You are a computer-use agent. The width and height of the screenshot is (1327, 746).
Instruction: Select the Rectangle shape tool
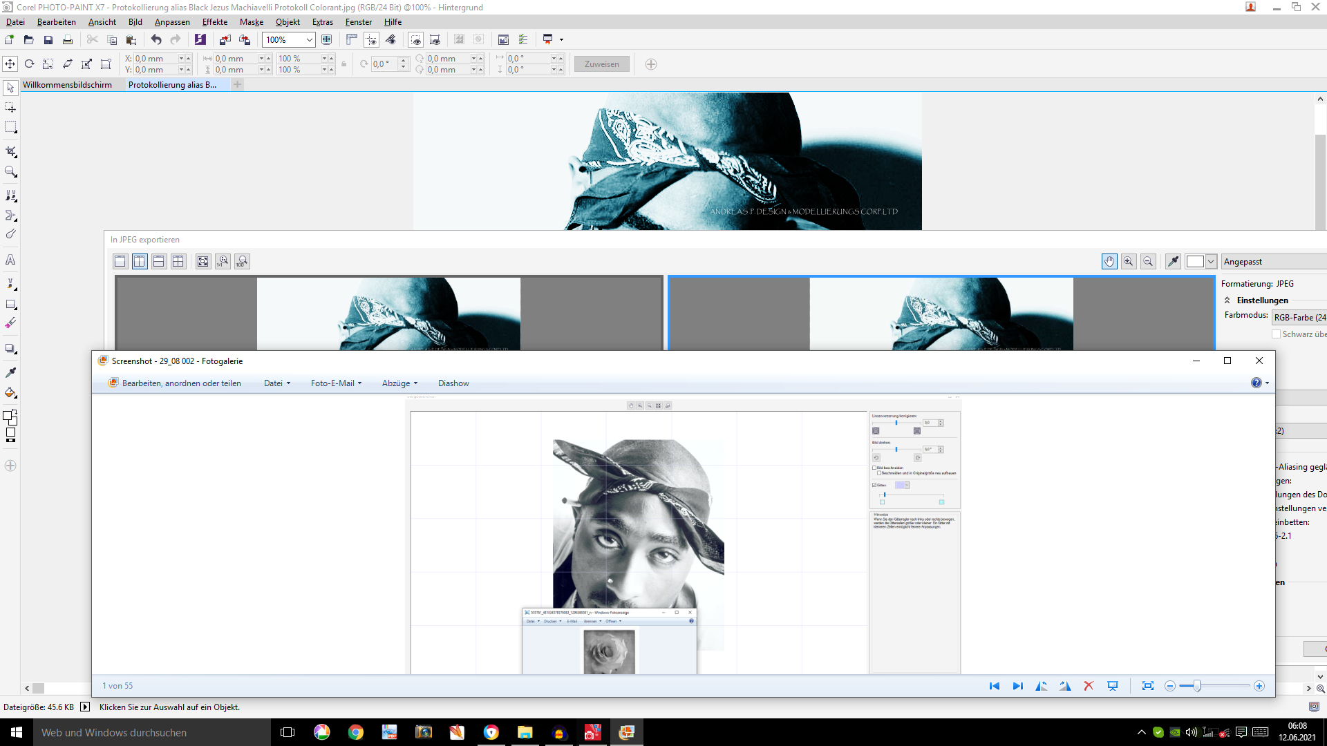coord(10,304)
